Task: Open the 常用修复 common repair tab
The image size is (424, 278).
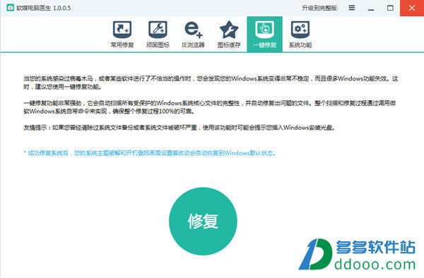Action: pos(122,35)
